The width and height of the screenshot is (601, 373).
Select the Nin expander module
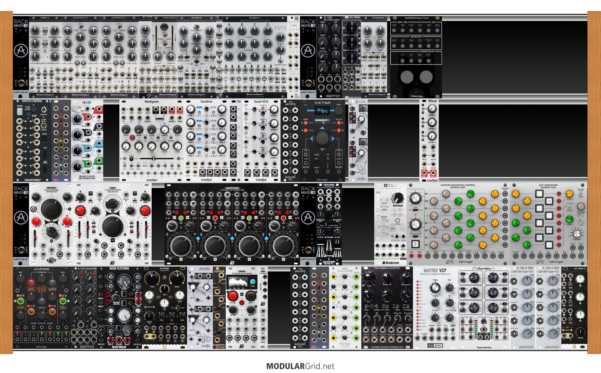click(x=263, y=308)
